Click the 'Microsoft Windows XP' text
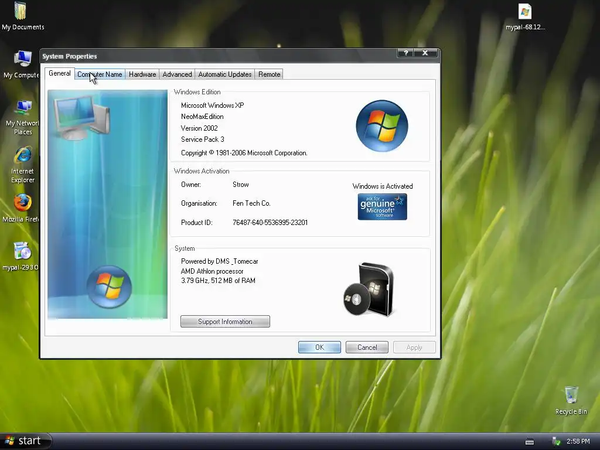600x450 pixels. pos(212,105)
